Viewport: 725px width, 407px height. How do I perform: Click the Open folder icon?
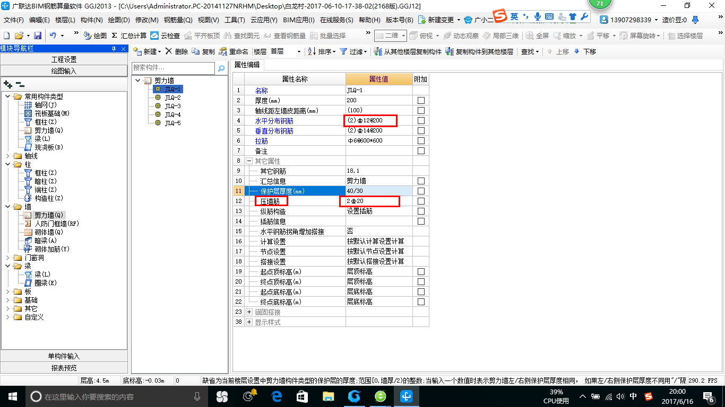coord(19,36)
